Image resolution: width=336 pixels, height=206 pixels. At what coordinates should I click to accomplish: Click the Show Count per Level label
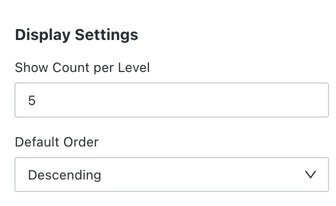82,68
